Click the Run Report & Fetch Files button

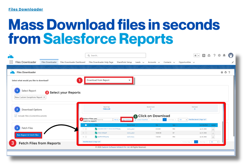click(x=28, y=135)
